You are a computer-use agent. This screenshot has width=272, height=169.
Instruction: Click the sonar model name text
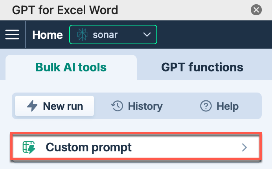(x=105, y=35)
